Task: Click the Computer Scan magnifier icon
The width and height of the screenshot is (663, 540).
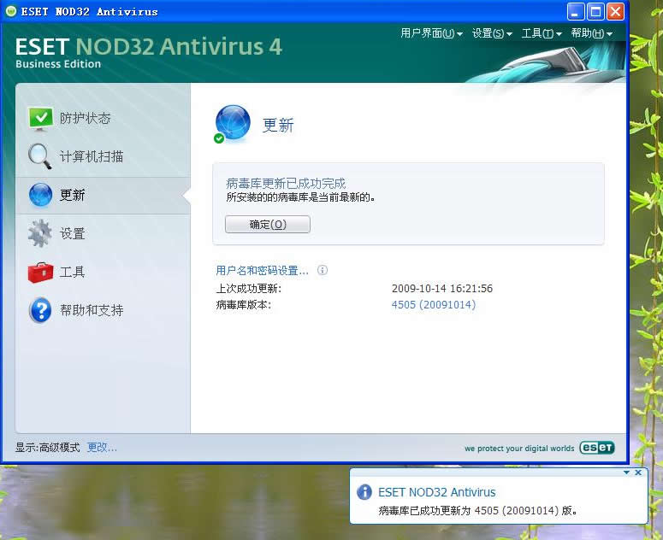Action: [40, 156]
